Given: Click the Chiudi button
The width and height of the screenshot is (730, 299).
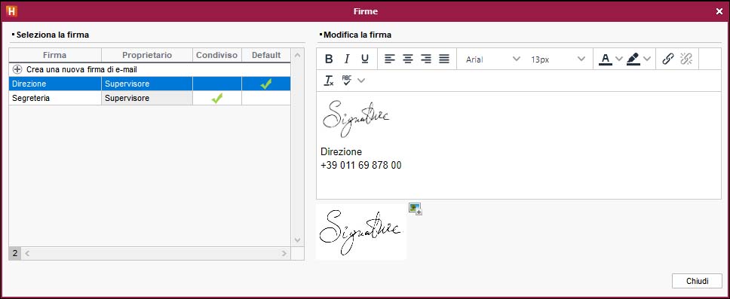Looking at the screenshot, I should (697, 281).
